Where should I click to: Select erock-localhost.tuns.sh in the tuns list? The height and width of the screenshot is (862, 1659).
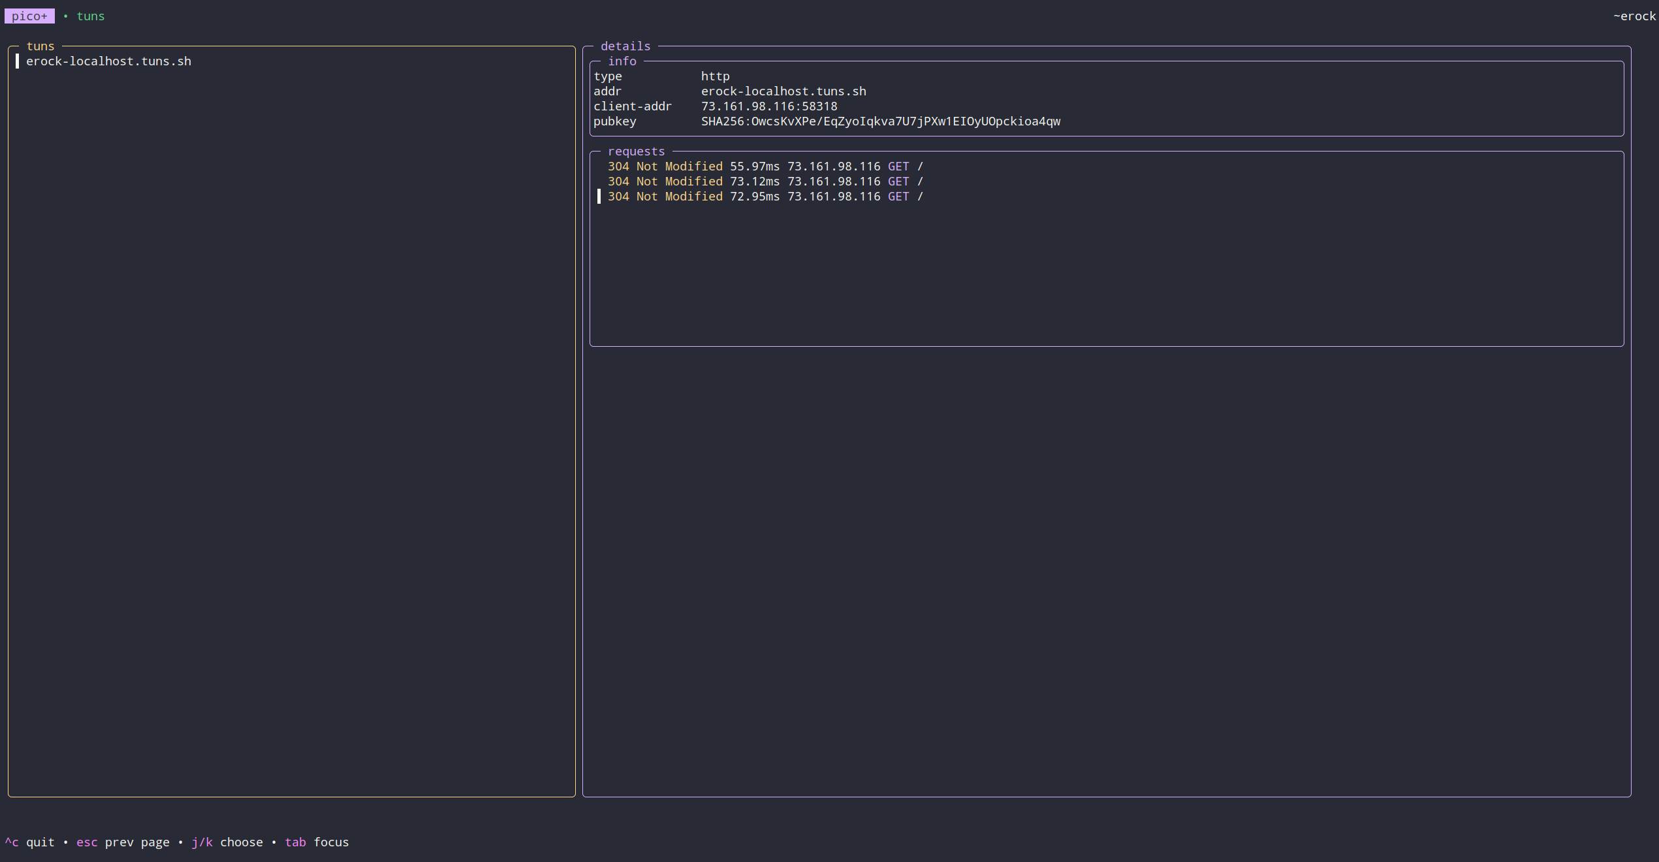click(108, 61)
